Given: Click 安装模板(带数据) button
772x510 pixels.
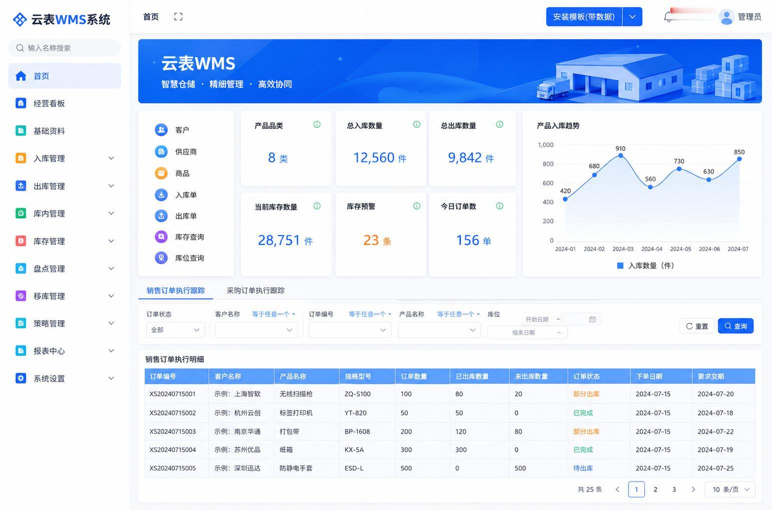Looking at the screenshot, I should point(584,17).
